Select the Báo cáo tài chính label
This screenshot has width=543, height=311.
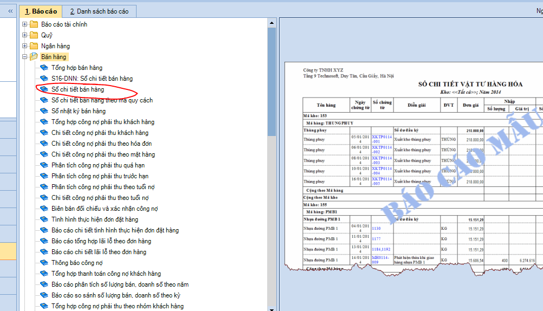[64, 24]
